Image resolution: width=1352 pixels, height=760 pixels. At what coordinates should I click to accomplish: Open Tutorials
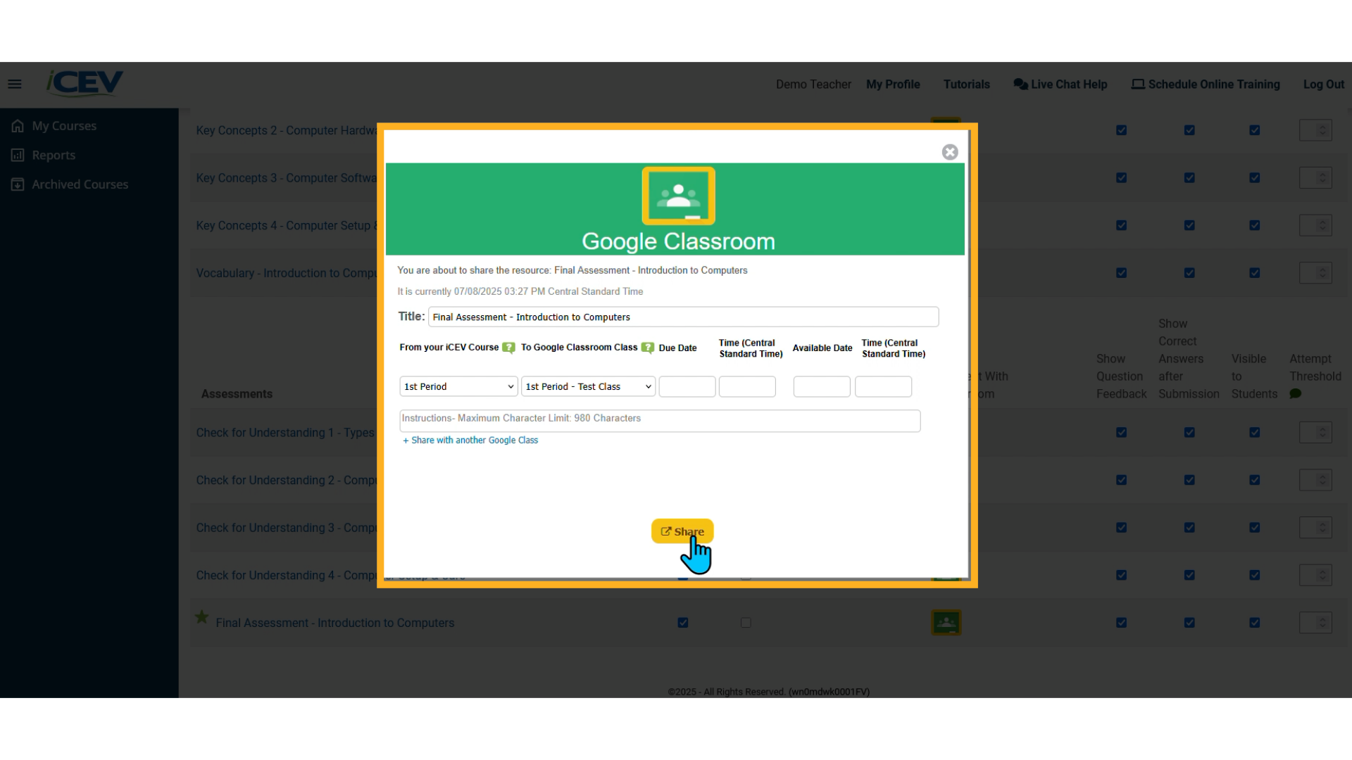pyautogui.click(x=966, y=84)
